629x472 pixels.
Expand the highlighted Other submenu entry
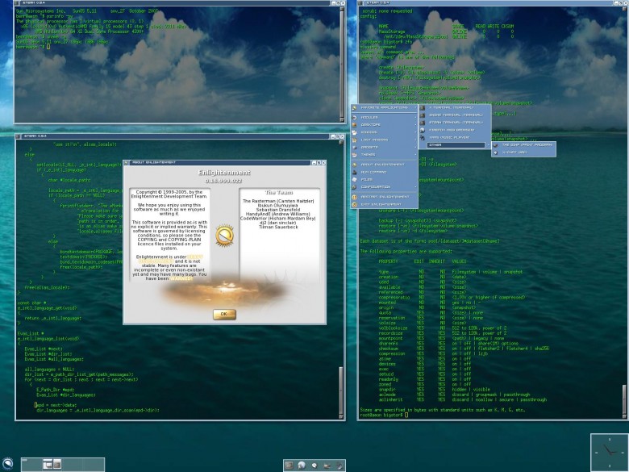coord(455,145)
